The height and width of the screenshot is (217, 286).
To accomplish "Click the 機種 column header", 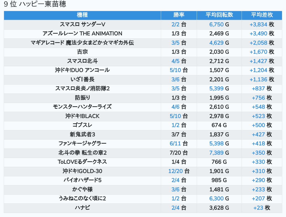I will click(x=82, y=15).
